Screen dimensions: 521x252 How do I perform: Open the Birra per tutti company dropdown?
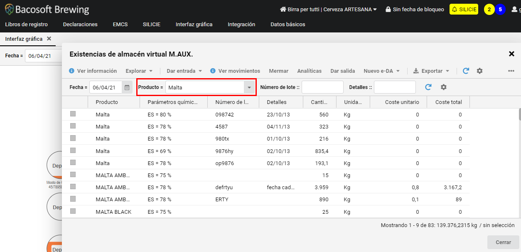(328, 9)
